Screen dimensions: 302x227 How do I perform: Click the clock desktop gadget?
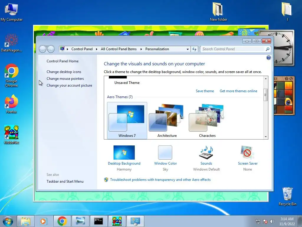tap(283, 48)
